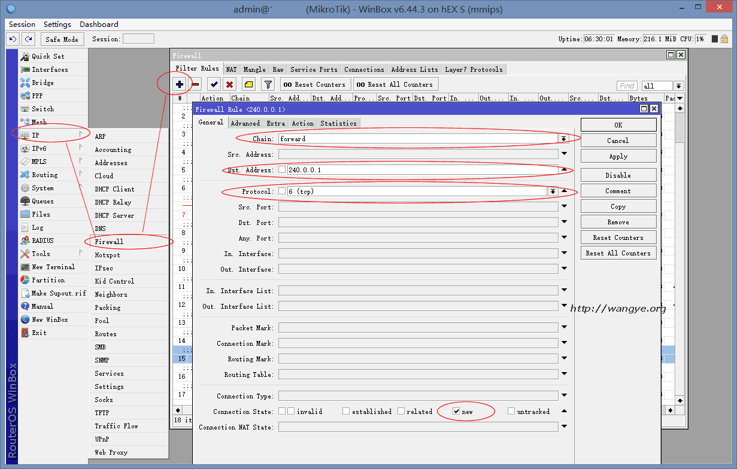Click the Safe Mode button

pos(62,39)
